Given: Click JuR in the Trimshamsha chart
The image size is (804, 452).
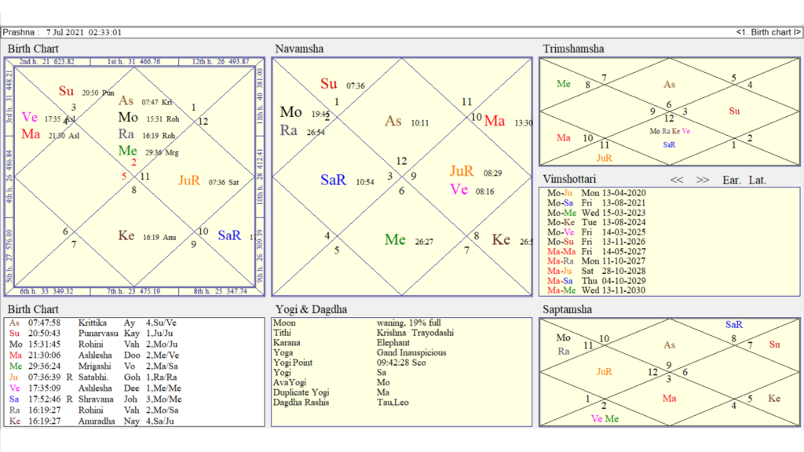Looking at the screenshot, I should coord(604,159).
